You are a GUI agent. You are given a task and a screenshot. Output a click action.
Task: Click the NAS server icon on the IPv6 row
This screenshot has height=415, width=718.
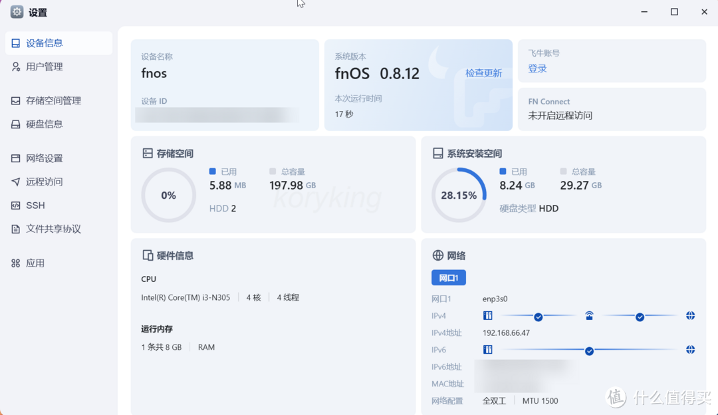487,349
